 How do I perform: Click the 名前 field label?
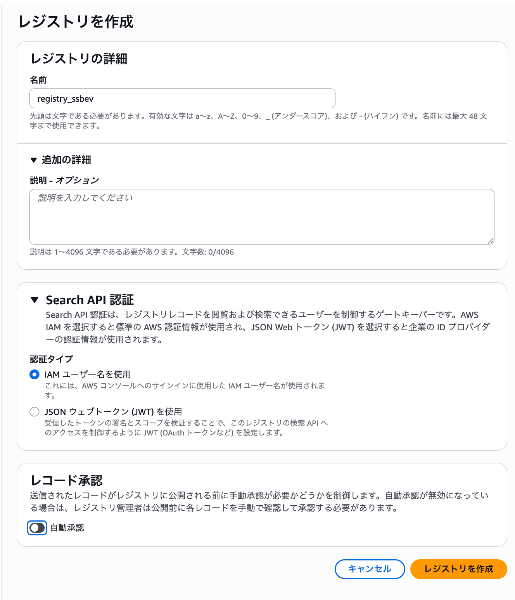[x=38, y=80]
